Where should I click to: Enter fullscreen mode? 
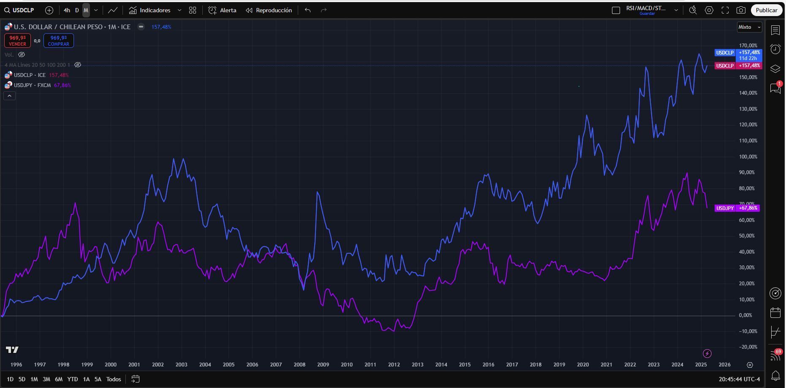tap(725, 10)
